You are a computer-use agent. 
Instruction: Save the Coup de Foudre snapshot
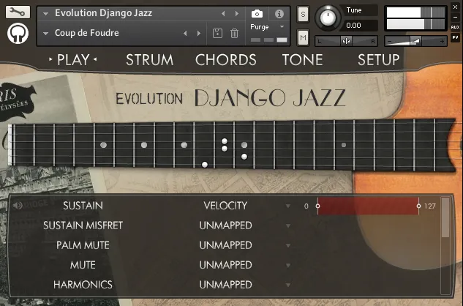point(218,33)
